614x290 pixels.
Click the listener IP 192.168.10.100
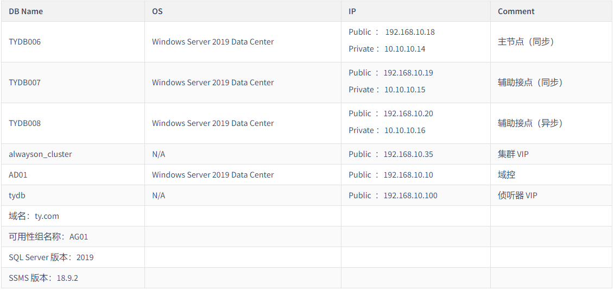point(410,196)
